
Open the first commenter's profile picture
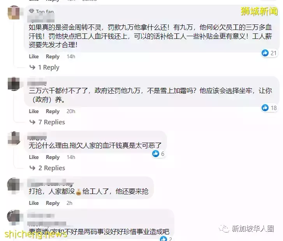[x=14, y=12]
